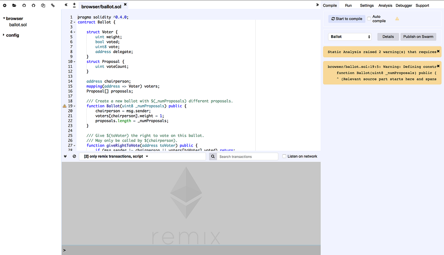Decrease editor font size with minus sign
The image size is (444, 255).
(74, 7)
